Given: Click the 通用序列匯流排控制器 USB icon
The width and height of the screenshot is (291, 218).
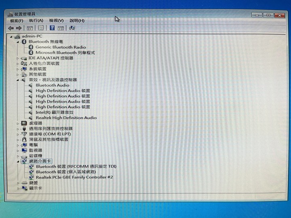Looking at the screenshot, I should point(24,129).
